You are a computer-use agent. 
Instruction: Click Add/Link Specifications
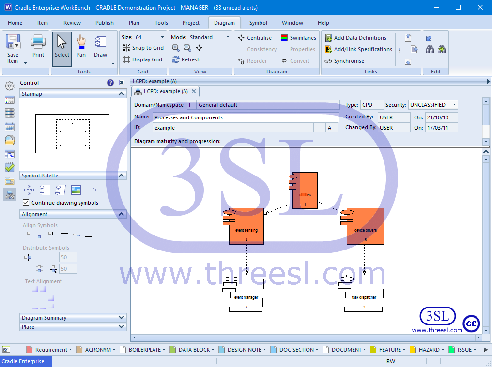358,49
